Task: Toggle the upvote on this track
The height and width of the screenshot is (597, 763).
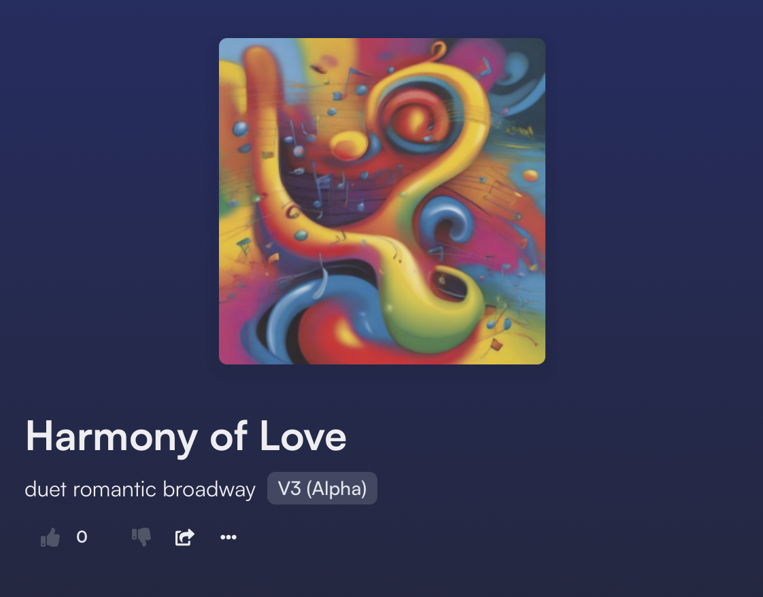Action: coord(50,537)
